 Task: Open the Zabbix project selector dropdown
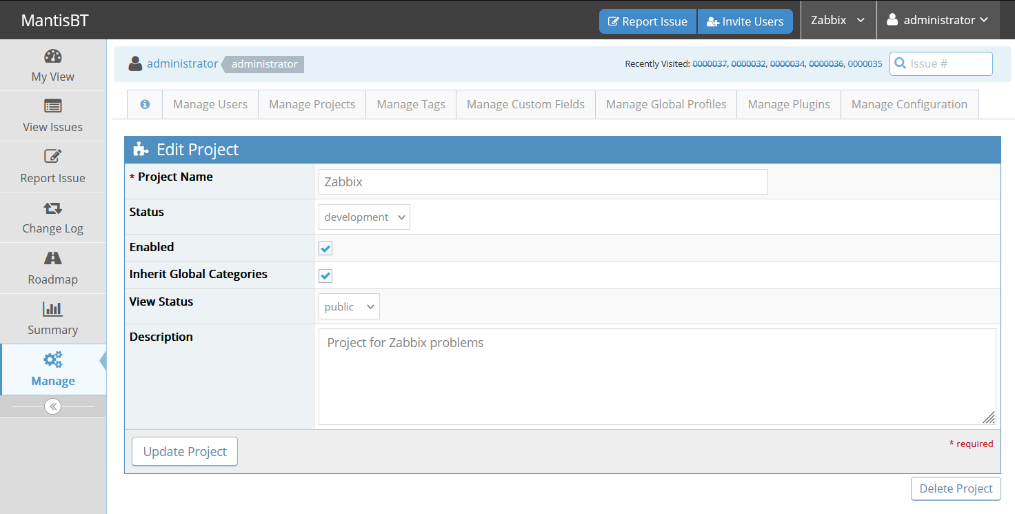click(837, 20)
